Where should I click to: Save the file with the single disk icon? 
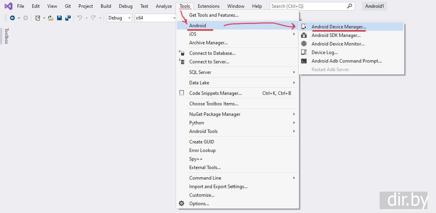(59, 18)
